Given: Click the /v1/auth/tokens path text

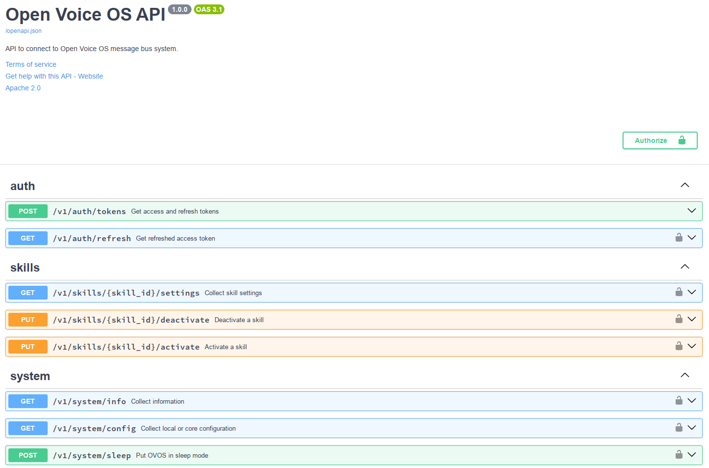Looking at the screenshot, I should [89, 211].
